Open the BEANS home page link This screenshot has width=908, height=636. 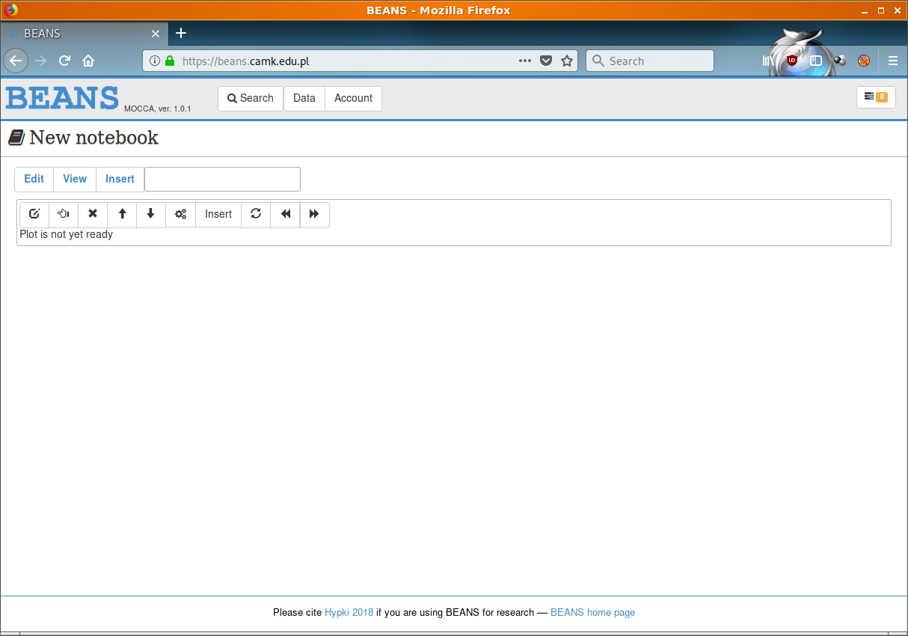592,612
